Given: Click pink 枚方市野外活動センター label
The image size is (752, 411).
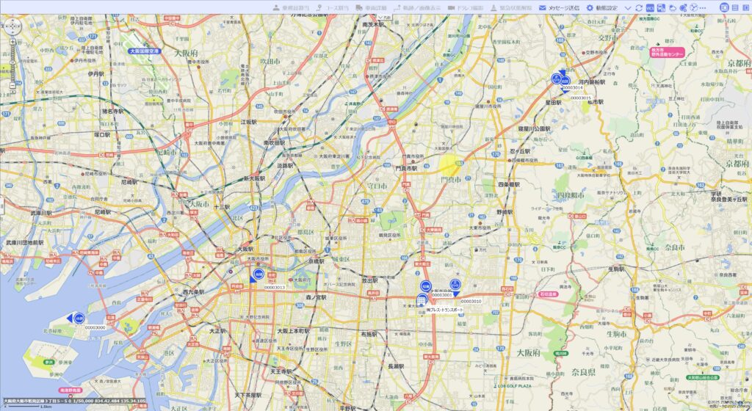Looking at the screenshot, I should point(667,52).
